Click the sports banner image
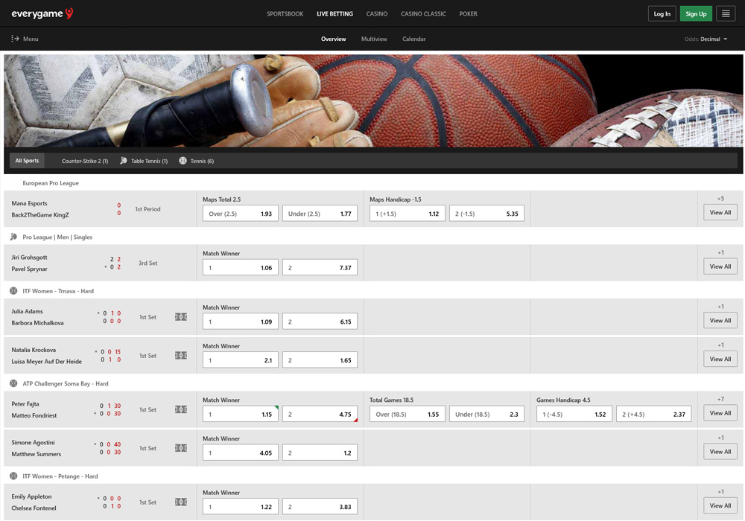Viewport: 745px width, 521px height. pyautogui.click(x=372, y=100)
